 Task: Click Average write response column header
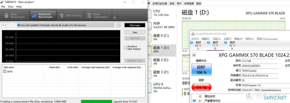127,67
